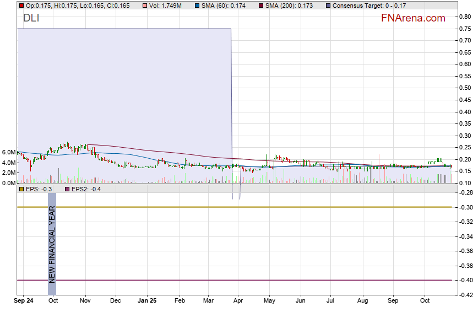Click the 6.0M volume axis label
Screen dimensions: 473x312
coord(8,152)
